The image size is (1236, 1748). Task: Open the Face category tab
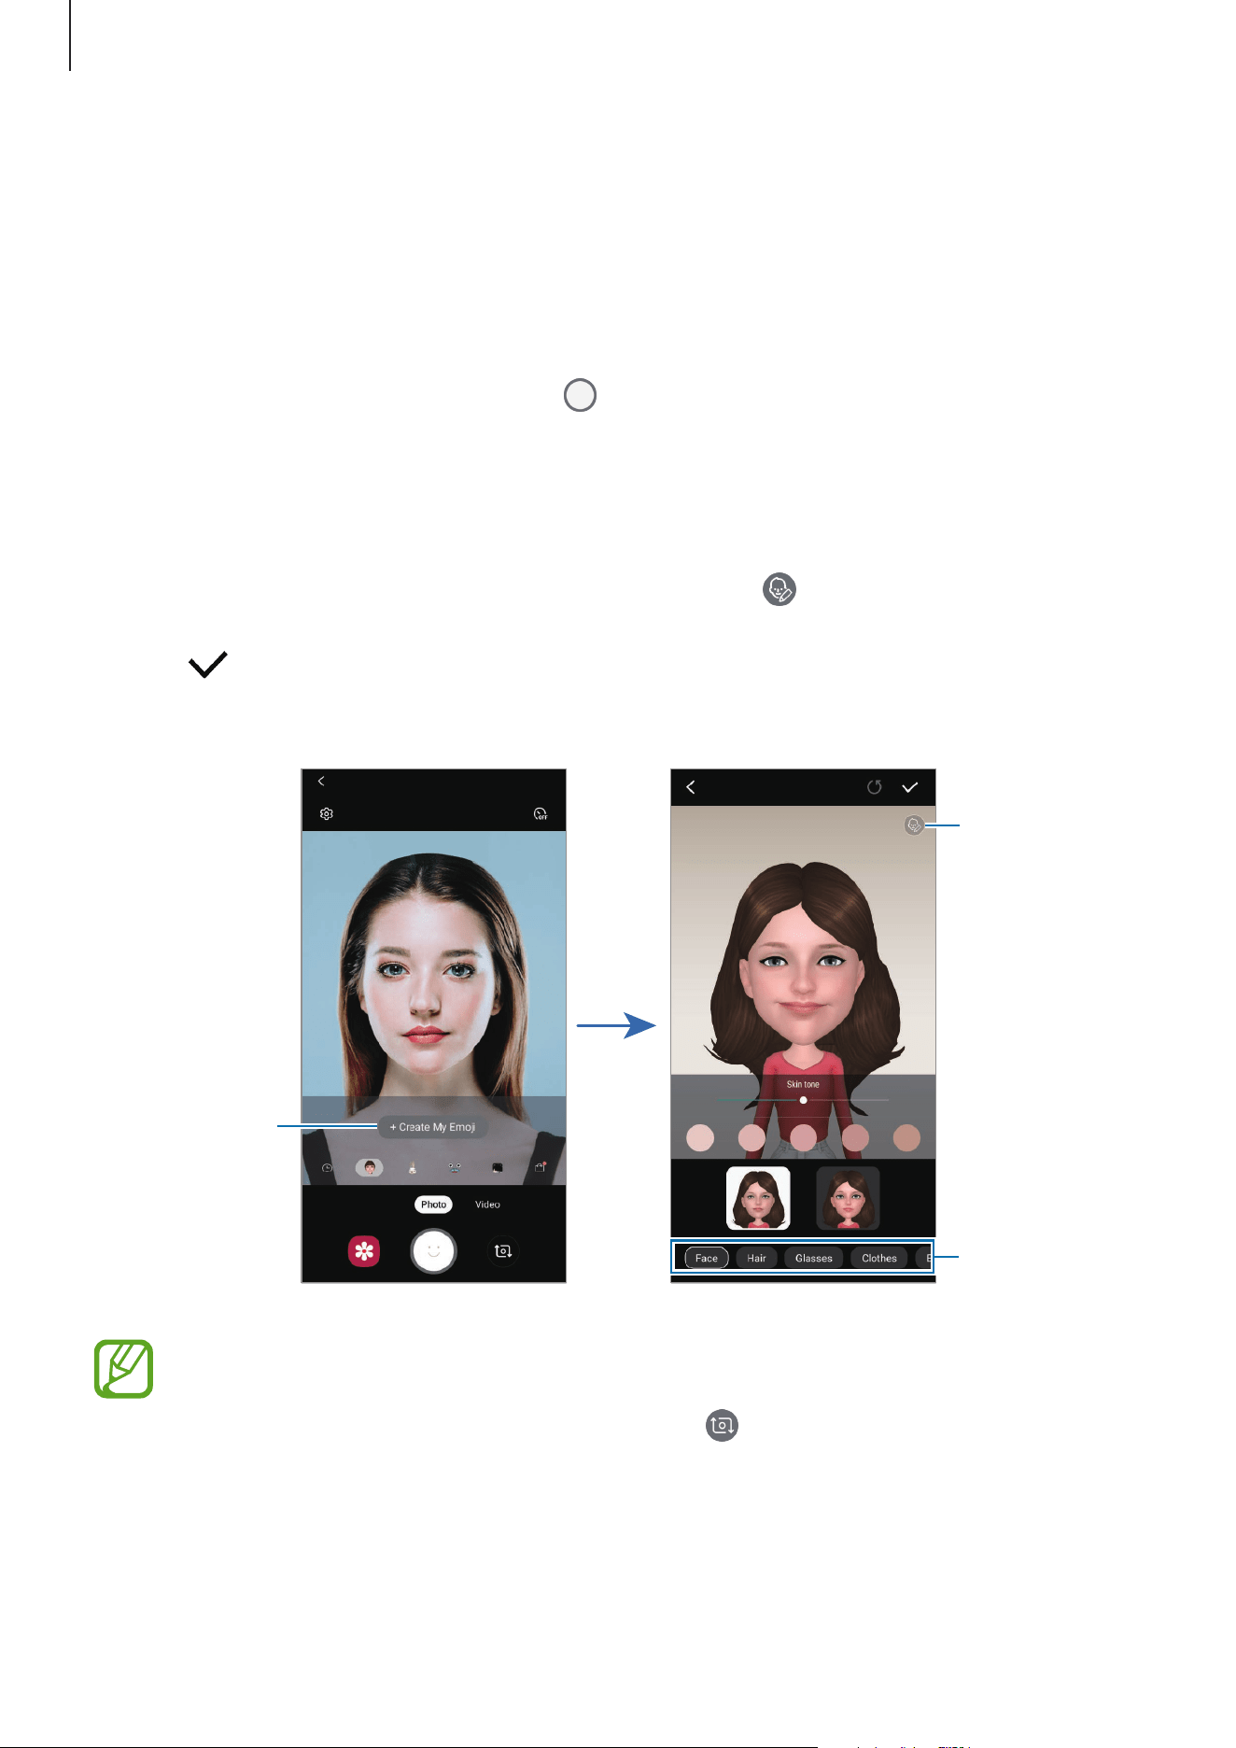tap(707, 1258)
